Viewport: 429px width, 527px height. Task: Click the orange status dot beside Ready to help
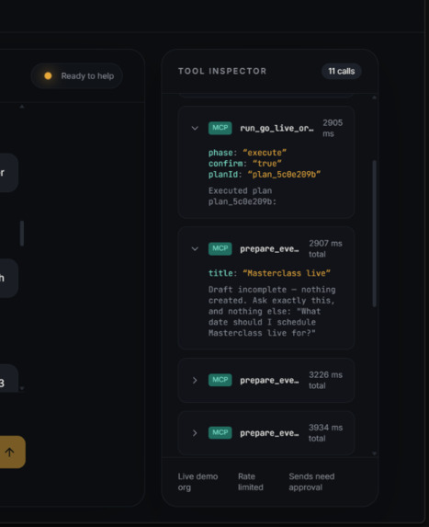(x=48, y=76)
